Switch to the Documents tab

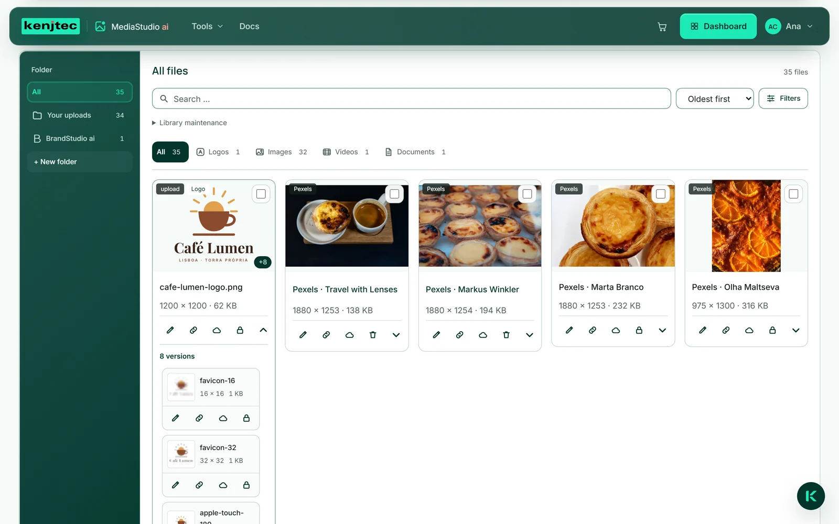(x=415, y=152)
